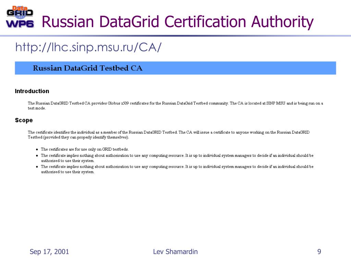351x263 pixels.
Task: Click the footer date Sep 17, 2001
Action: pos(49,252)
